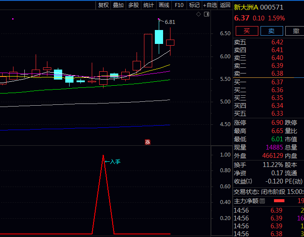
Task: Open the 画线 drawing tools
Action: pos(164,5)
